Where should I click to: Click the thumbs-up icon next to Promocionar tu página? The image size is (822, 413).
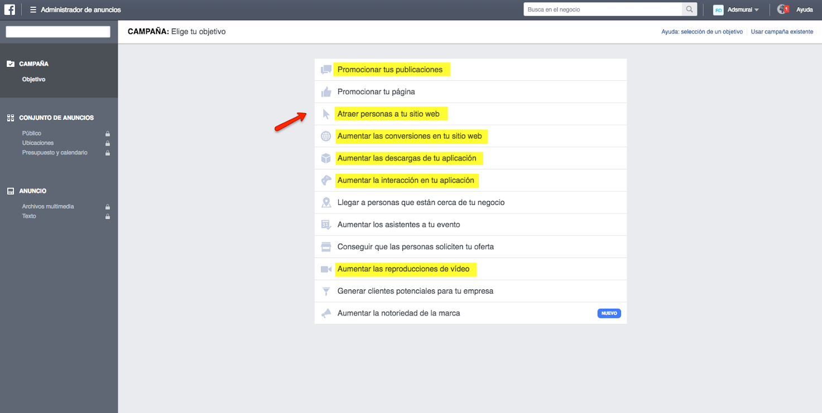click(326, 91)
